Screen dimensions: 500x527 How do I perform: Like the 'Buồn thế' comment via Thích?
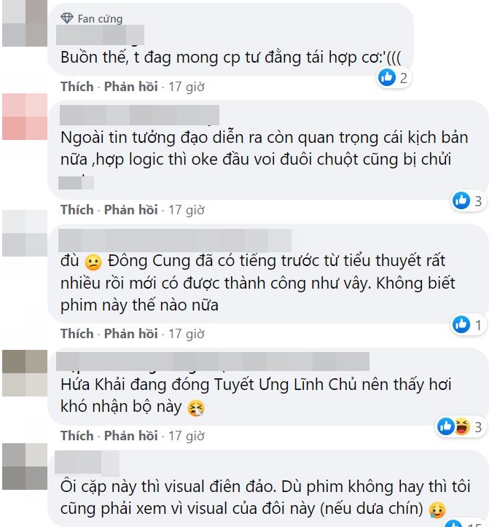(x=77, y=87)
